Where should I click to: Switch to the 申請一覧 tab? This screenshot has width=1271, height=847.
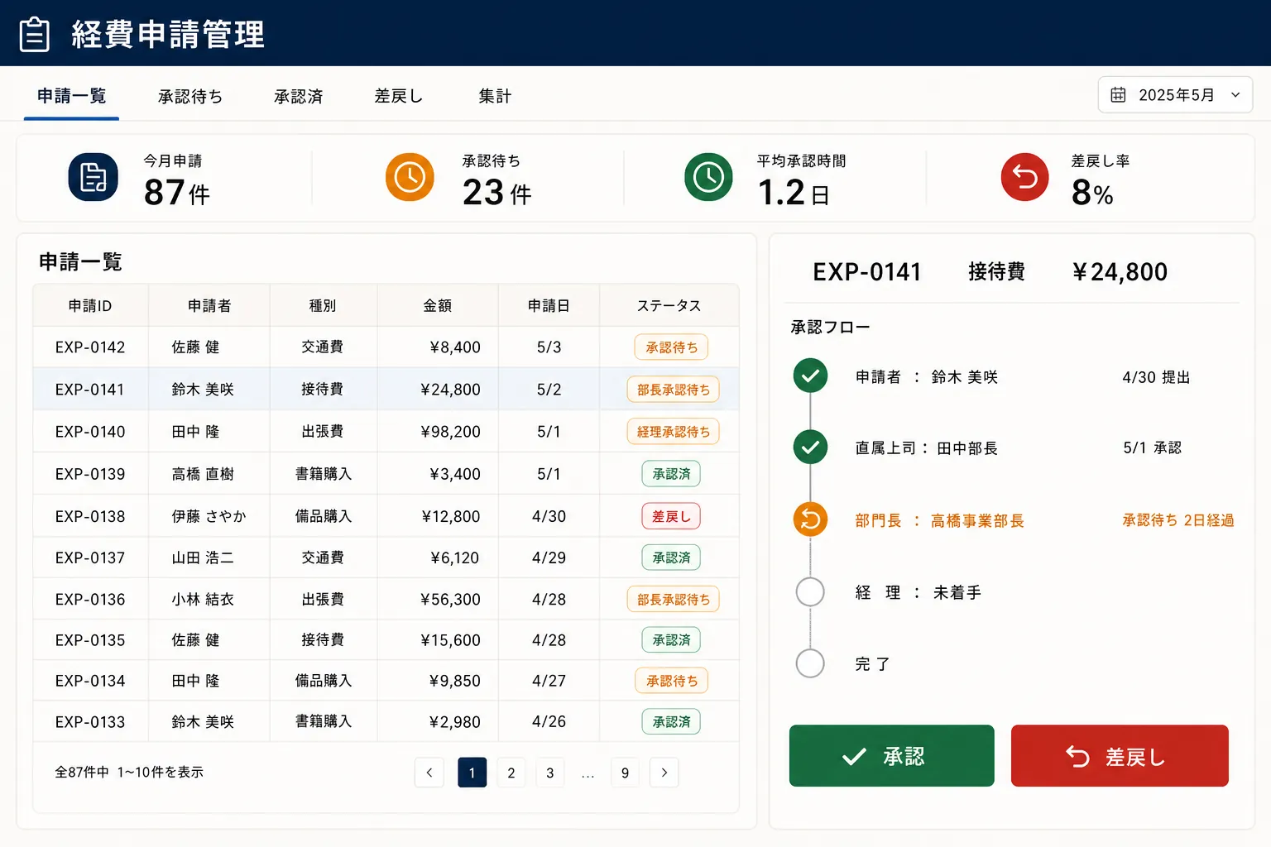tap(71, 96)
